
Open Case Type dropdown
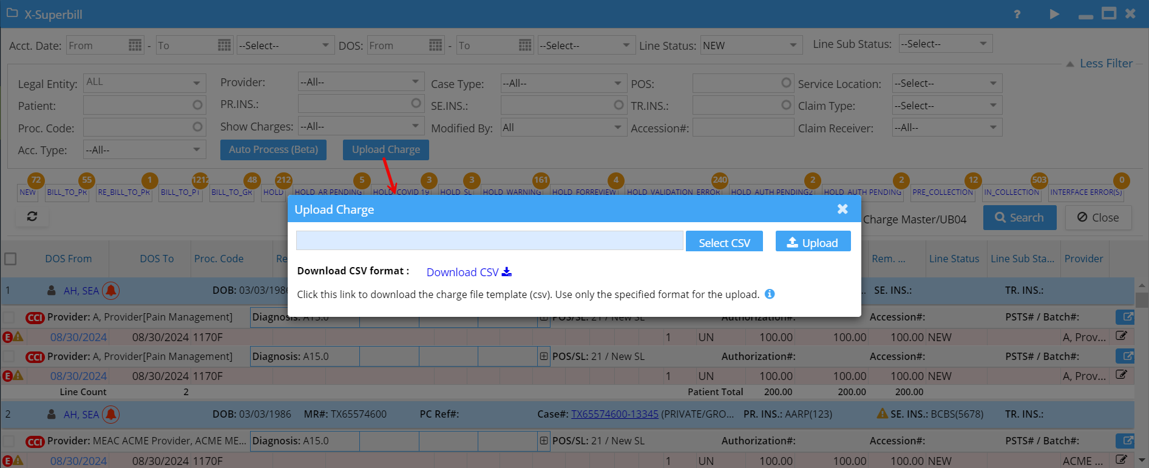(x=563, y=83)
